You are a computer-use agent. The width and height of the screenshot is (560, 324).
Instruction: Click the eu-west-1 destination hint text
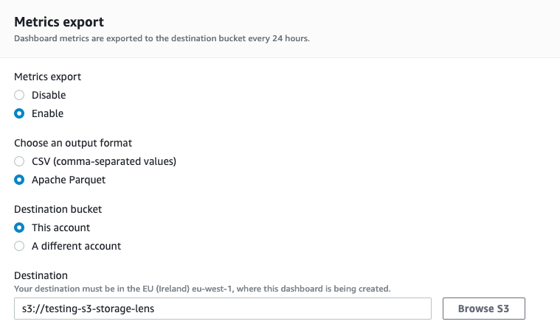tap(201, 288)
